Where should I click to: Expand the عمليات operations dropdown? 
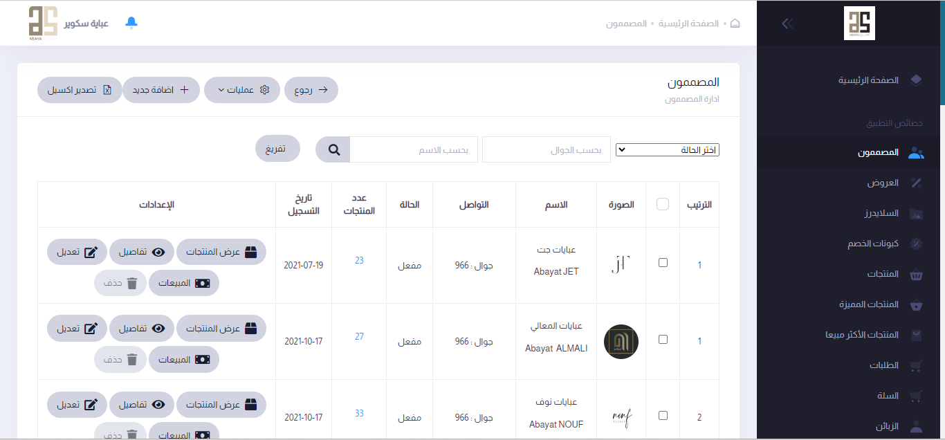[x=242, y=90]
